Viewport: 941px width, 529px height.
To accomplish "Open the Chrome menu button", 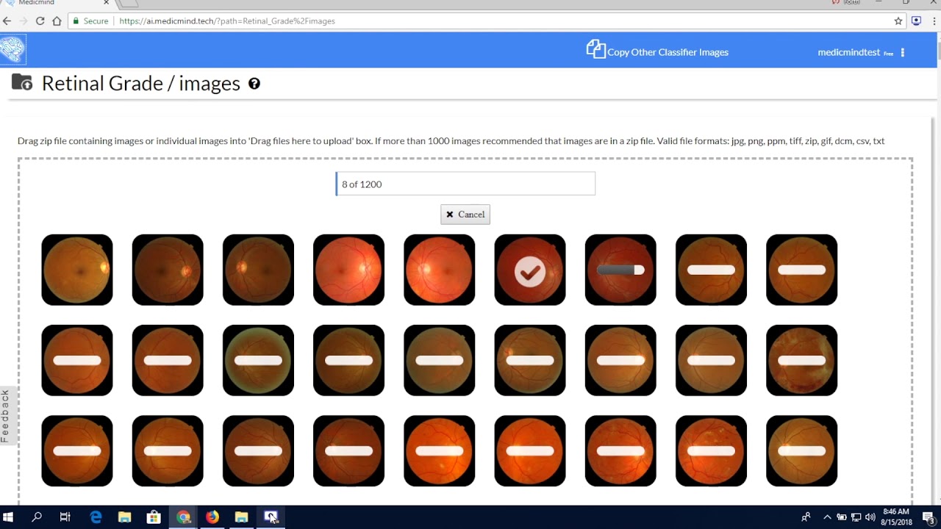I will [x=933, y=21].
